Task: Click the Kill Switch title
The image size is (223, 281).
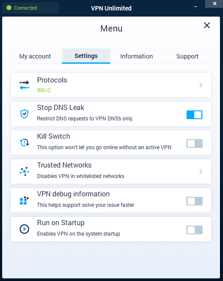Action: coord(54,137)
